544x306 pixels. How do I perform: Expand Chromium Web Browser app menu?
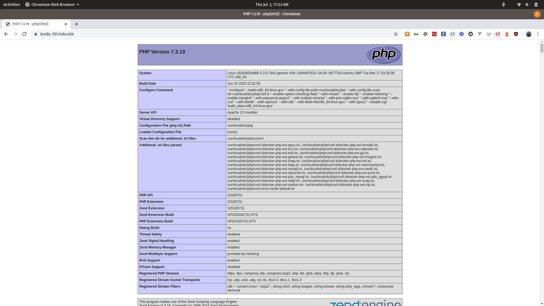[x=52, y=5]
